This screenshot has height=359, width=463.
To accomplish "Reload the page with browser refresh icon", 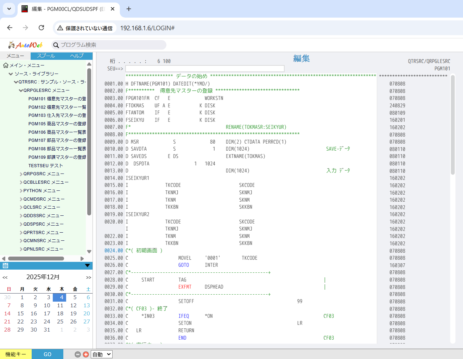I will pyautogui.click(x=42, y=28).
